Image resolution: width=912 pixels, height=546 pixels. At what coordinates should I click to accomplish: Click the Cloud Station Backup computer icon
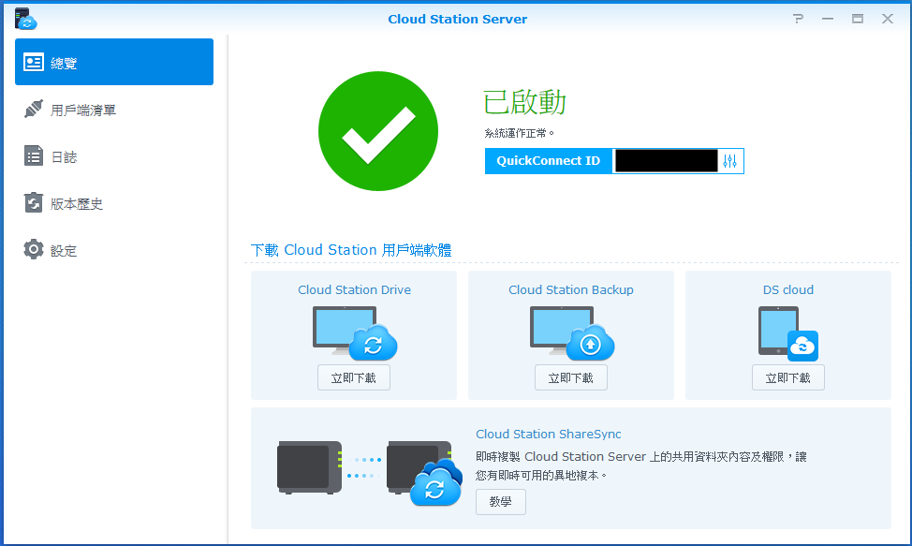pos(572,332)
